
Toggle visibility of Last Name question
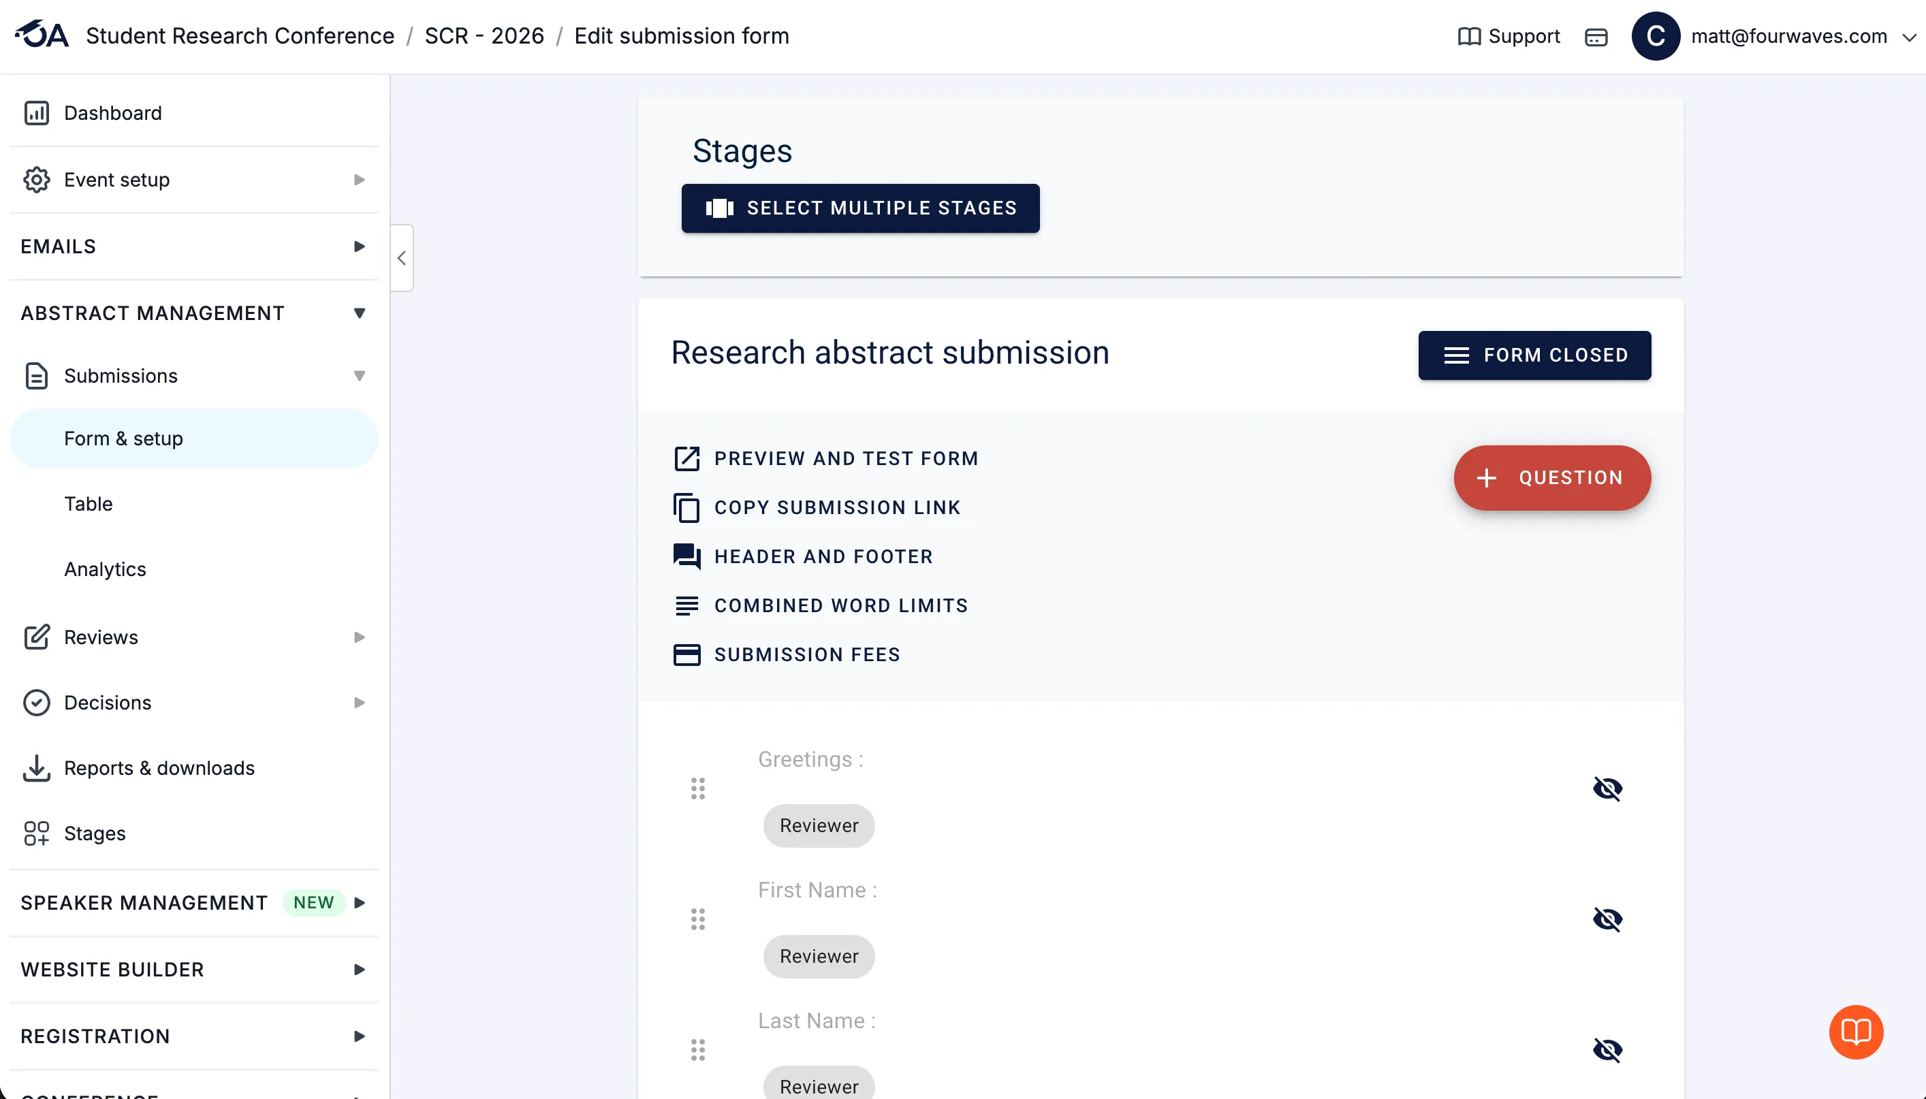[x=1607, y=1049]
